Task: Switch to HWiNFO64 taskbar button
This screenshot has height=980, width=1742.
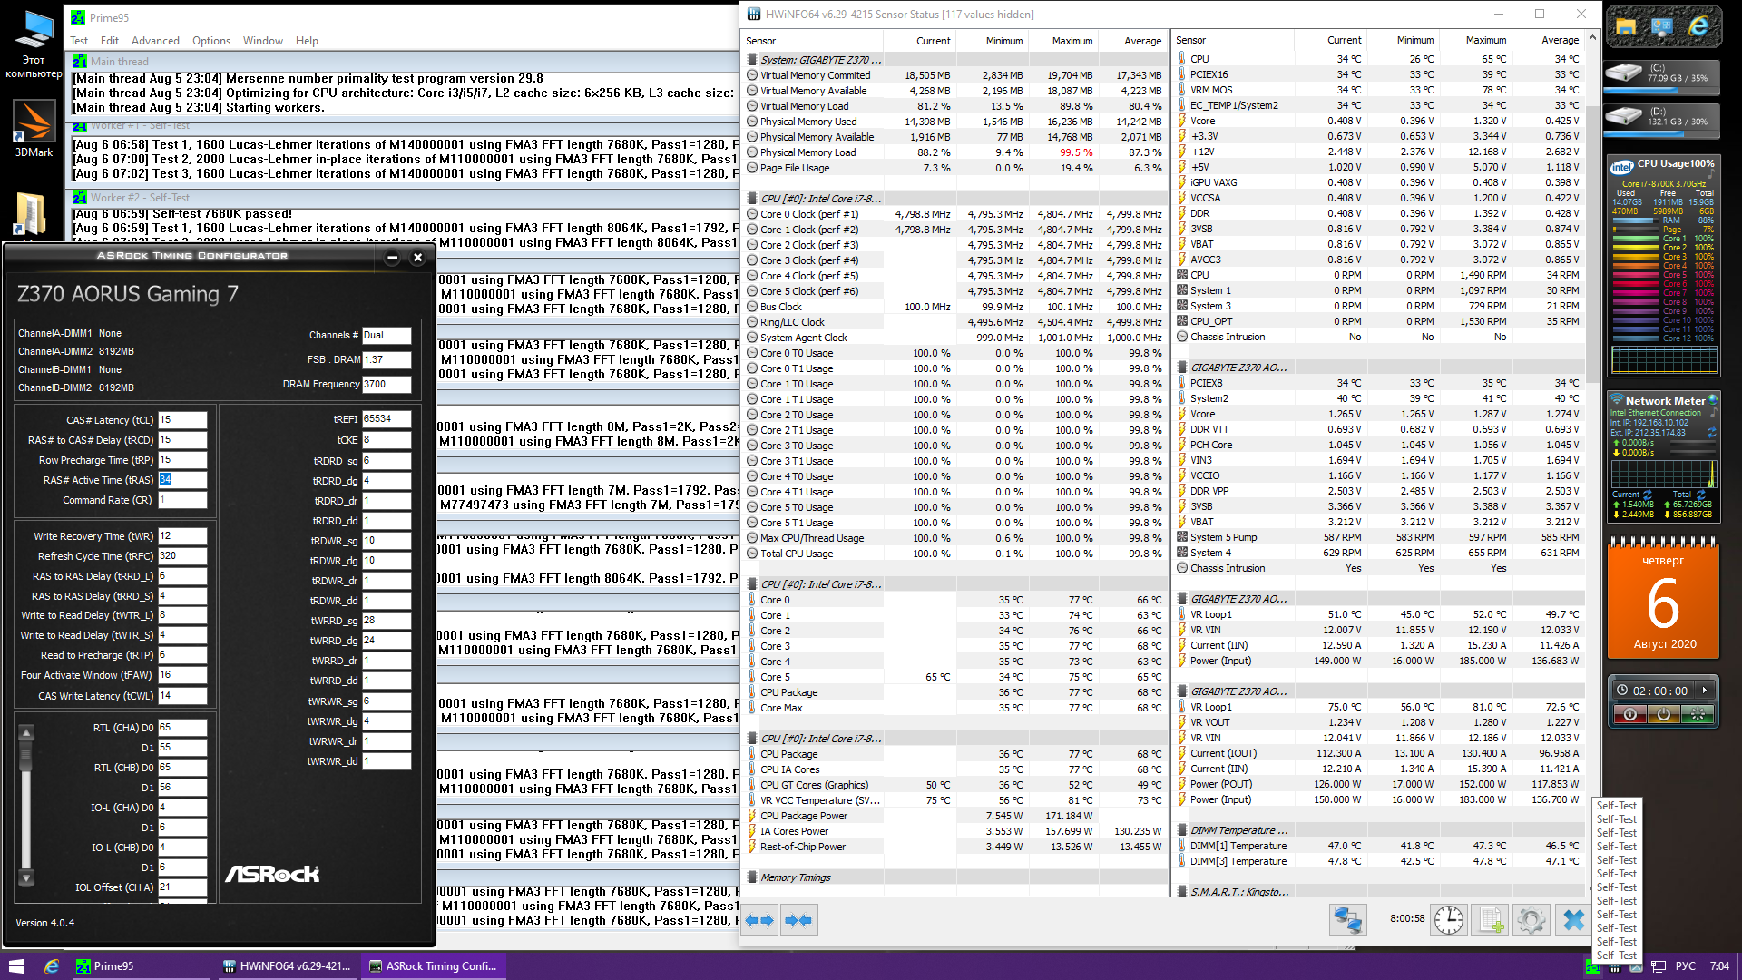Action: [287, 966]
